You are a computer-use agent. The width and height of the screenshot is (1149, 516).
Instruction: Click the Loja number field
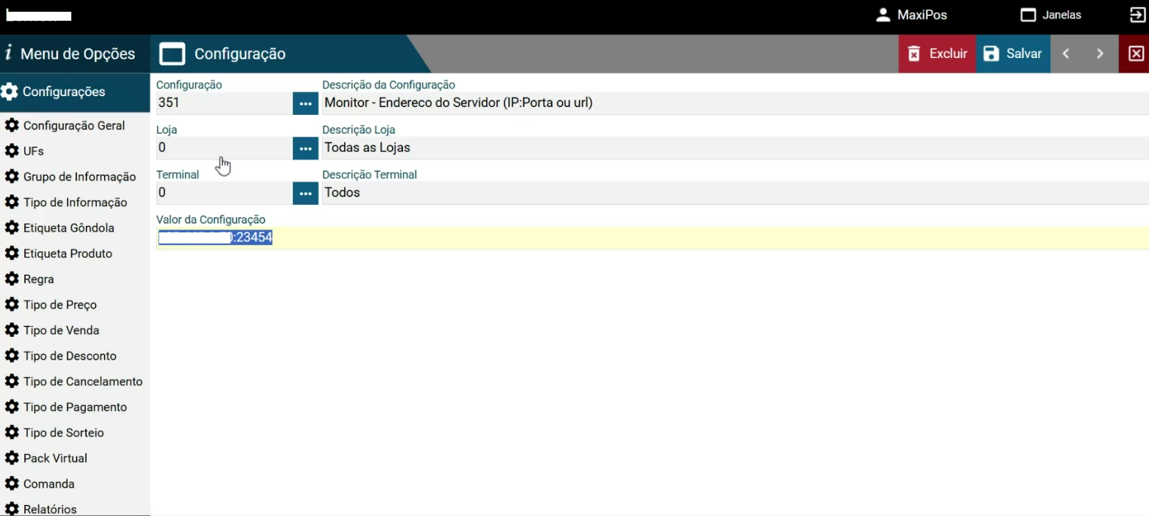tap(224, 148)
